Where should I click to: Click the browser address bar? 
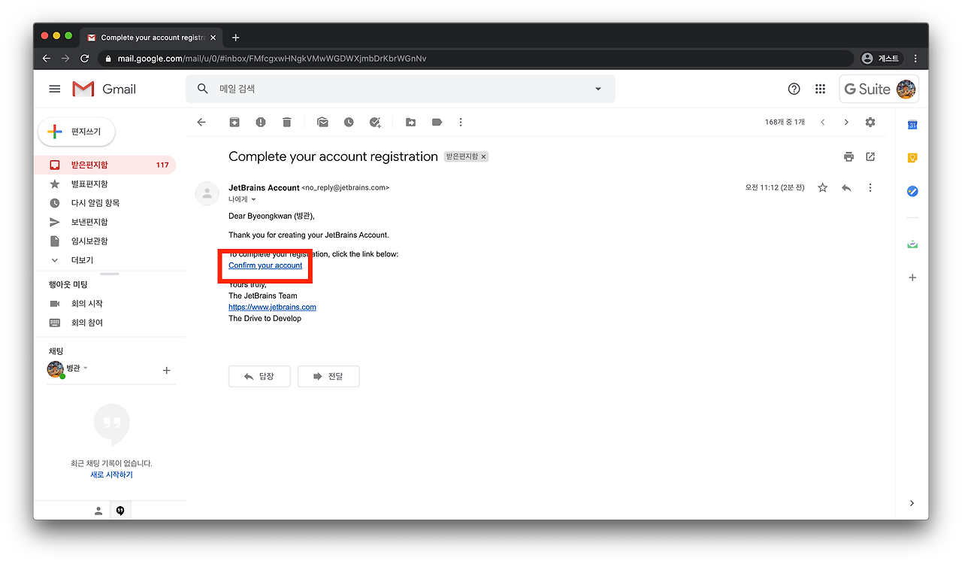coord(476,58)
